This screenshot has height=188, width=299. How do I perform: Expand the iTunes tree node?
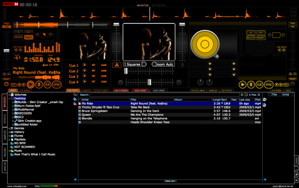[x=9, y=136]
